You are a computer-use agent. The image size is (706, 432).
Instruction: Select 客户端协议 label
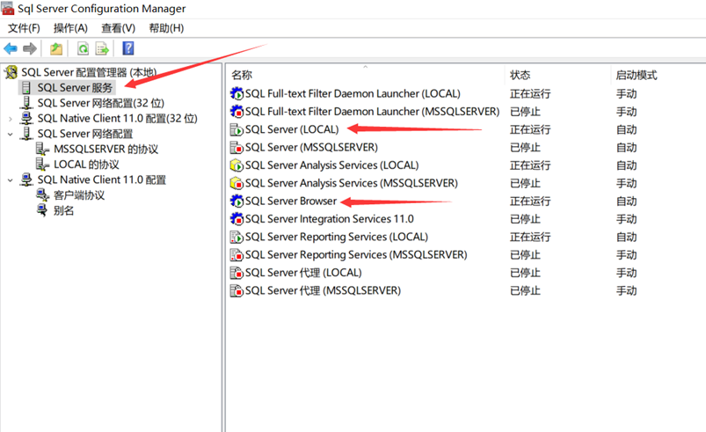pyautogui.click(x=79, y=194)
